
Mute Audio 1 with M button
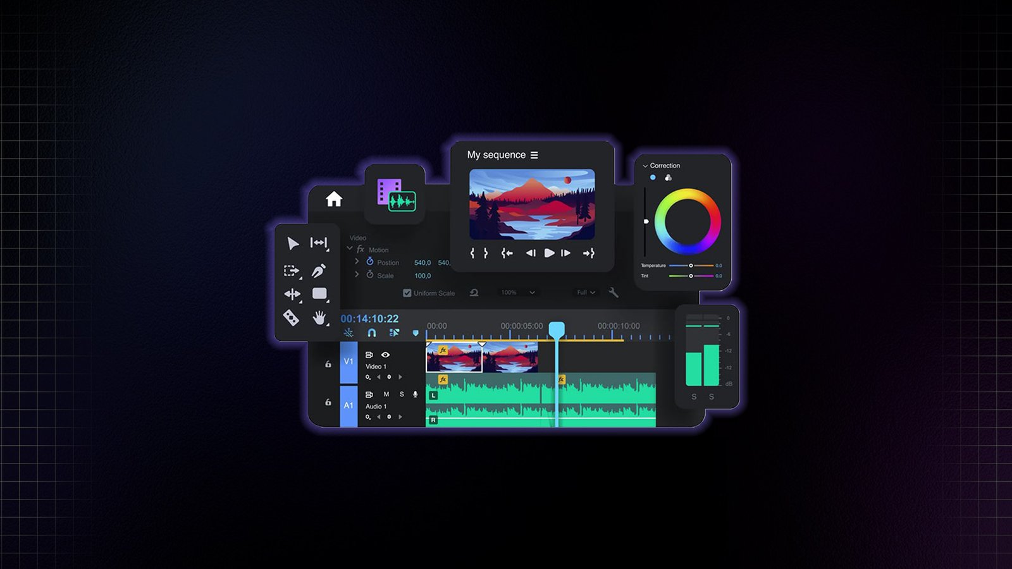point(386,394)
